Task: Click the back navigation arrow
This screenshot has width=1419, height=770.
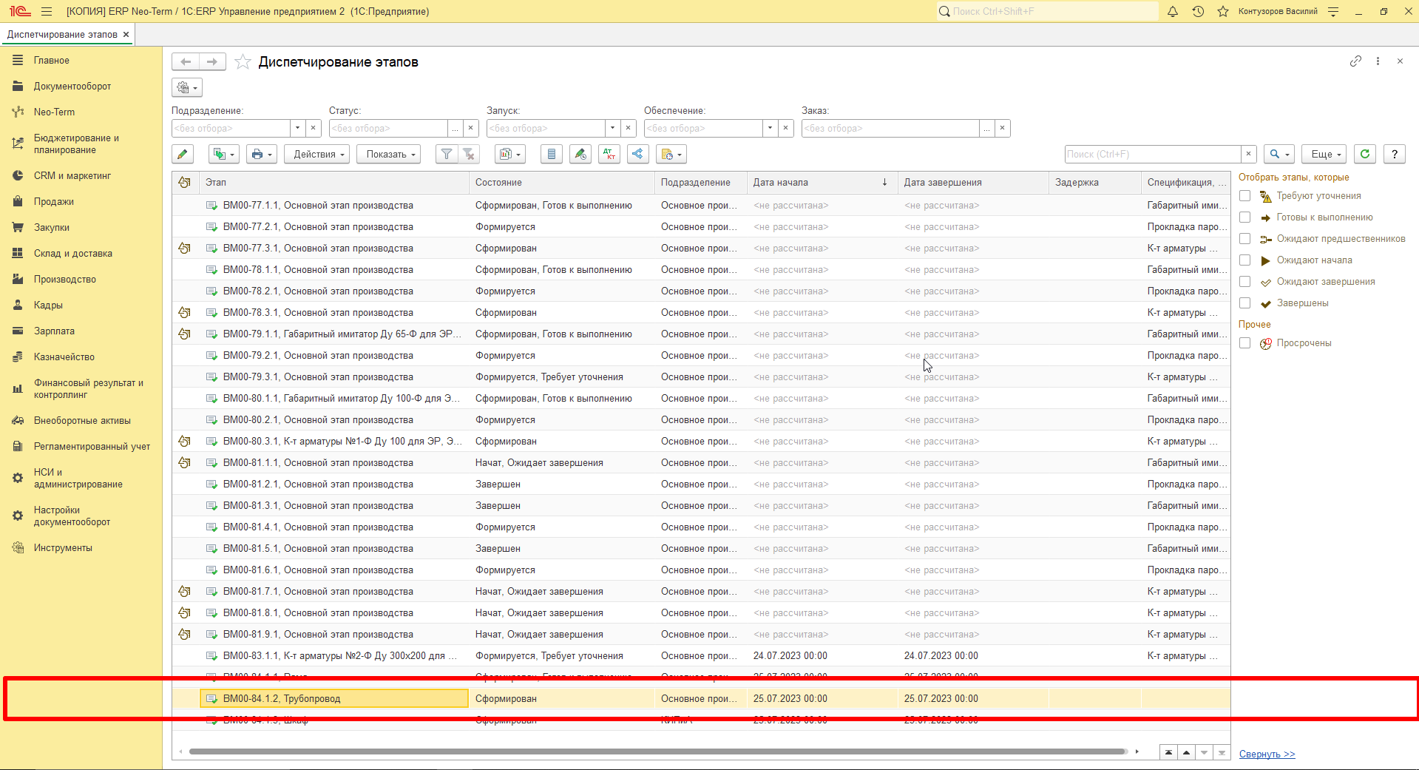Action: [186, 62]
